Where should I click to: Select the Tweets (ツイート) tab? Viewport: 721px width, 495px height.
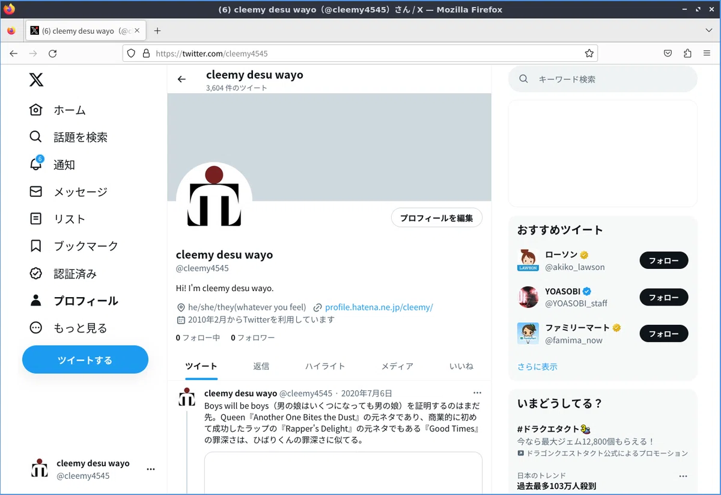201,366
